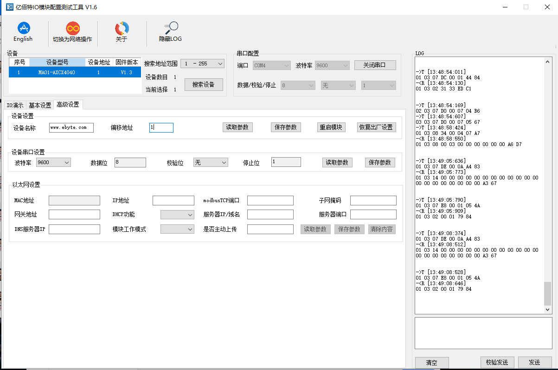The image size is (558, 370).
Task: Click the 恢复出厂设置 button
Action: (x=376, y=127)
